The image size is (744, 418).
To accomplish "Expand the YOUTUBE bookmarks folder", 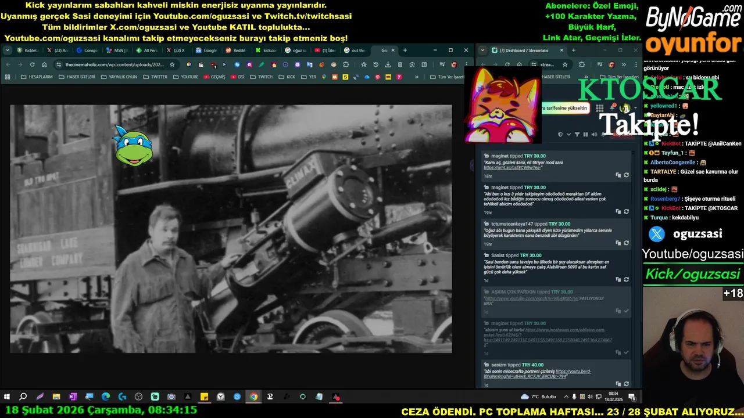I will pos(185,77).
